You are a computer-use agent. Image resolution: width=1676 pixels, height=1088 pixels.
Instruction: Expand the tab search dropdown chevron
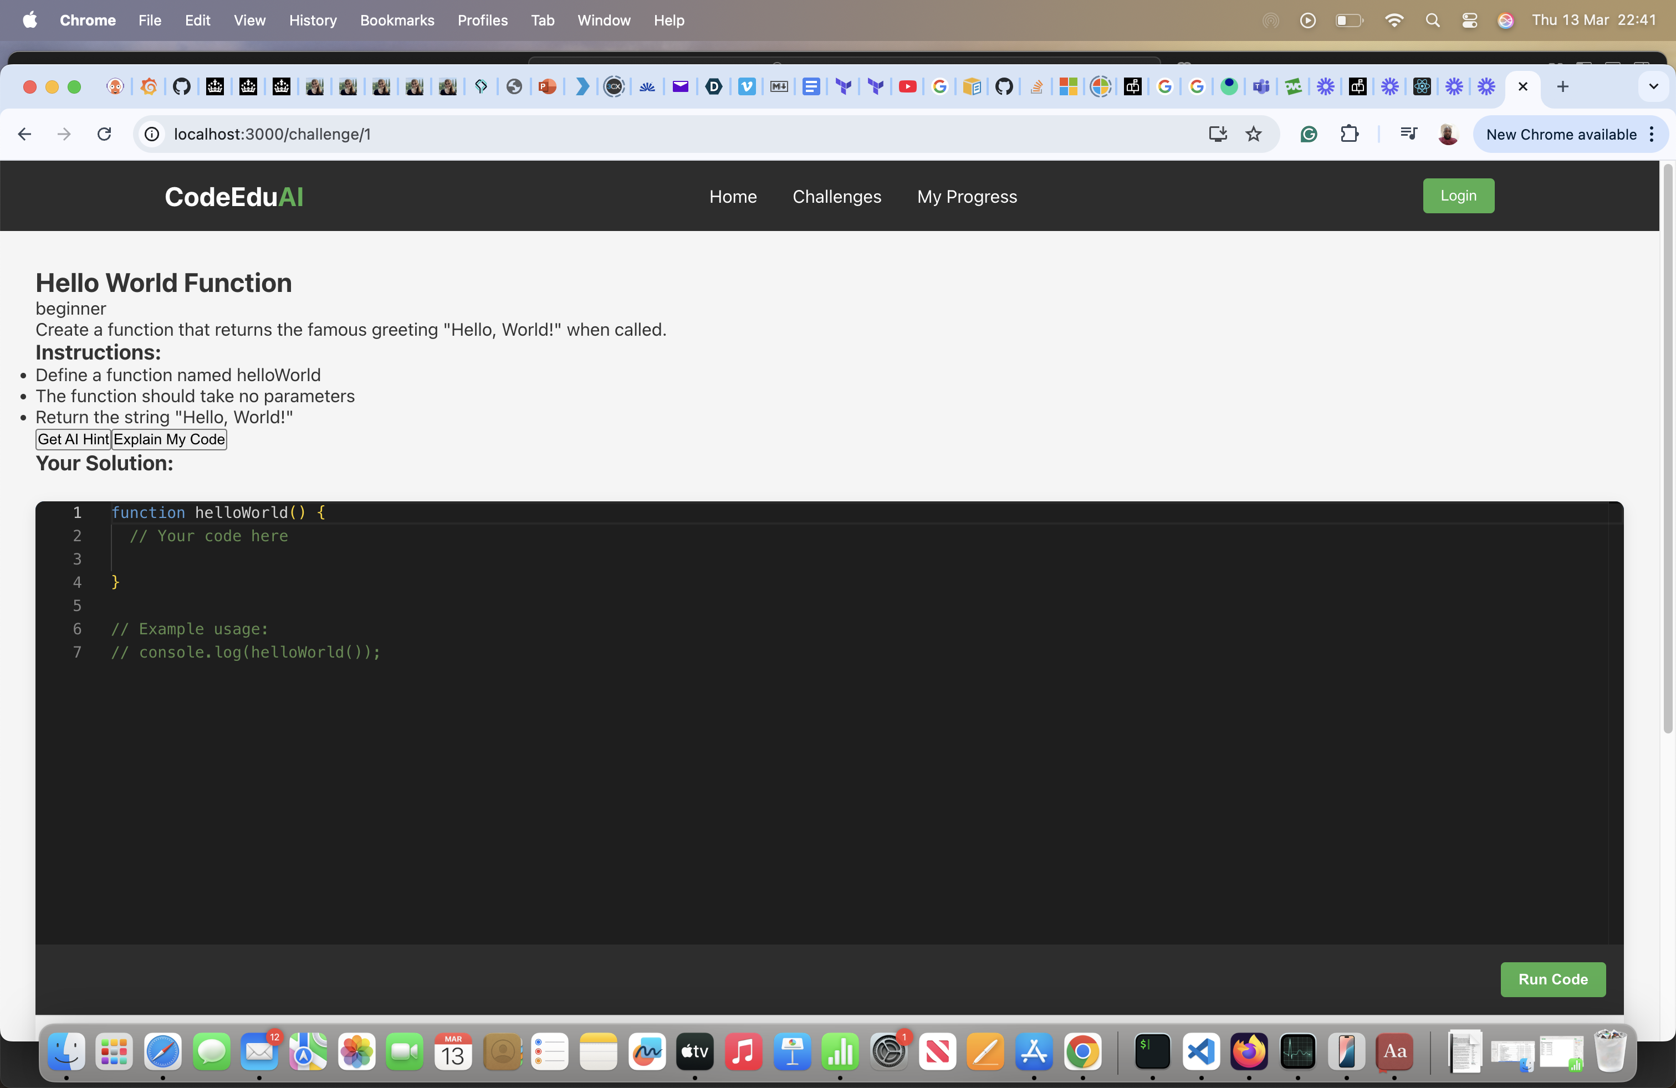pos(1653,86)
